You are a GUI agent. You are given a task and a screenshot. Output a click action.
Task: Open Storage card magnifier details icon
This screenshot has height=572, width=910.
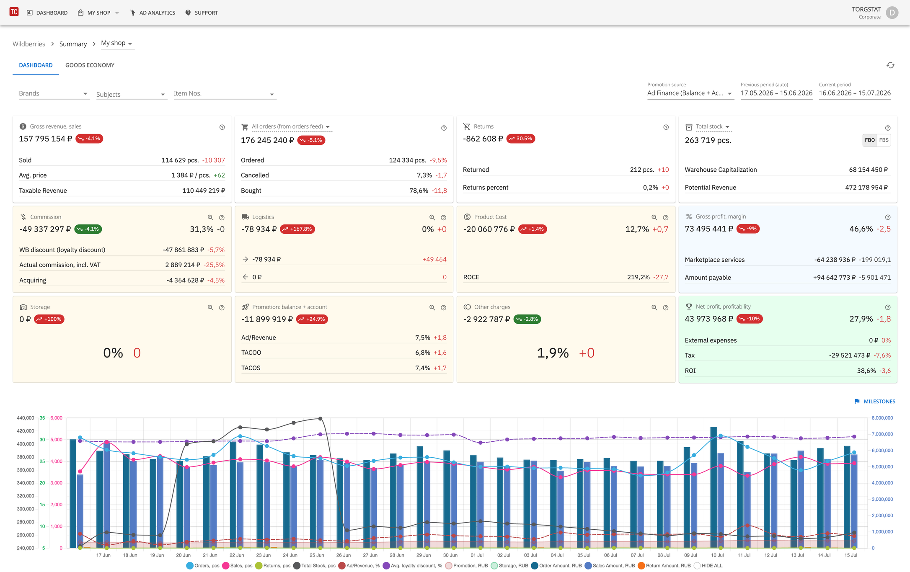210,307
